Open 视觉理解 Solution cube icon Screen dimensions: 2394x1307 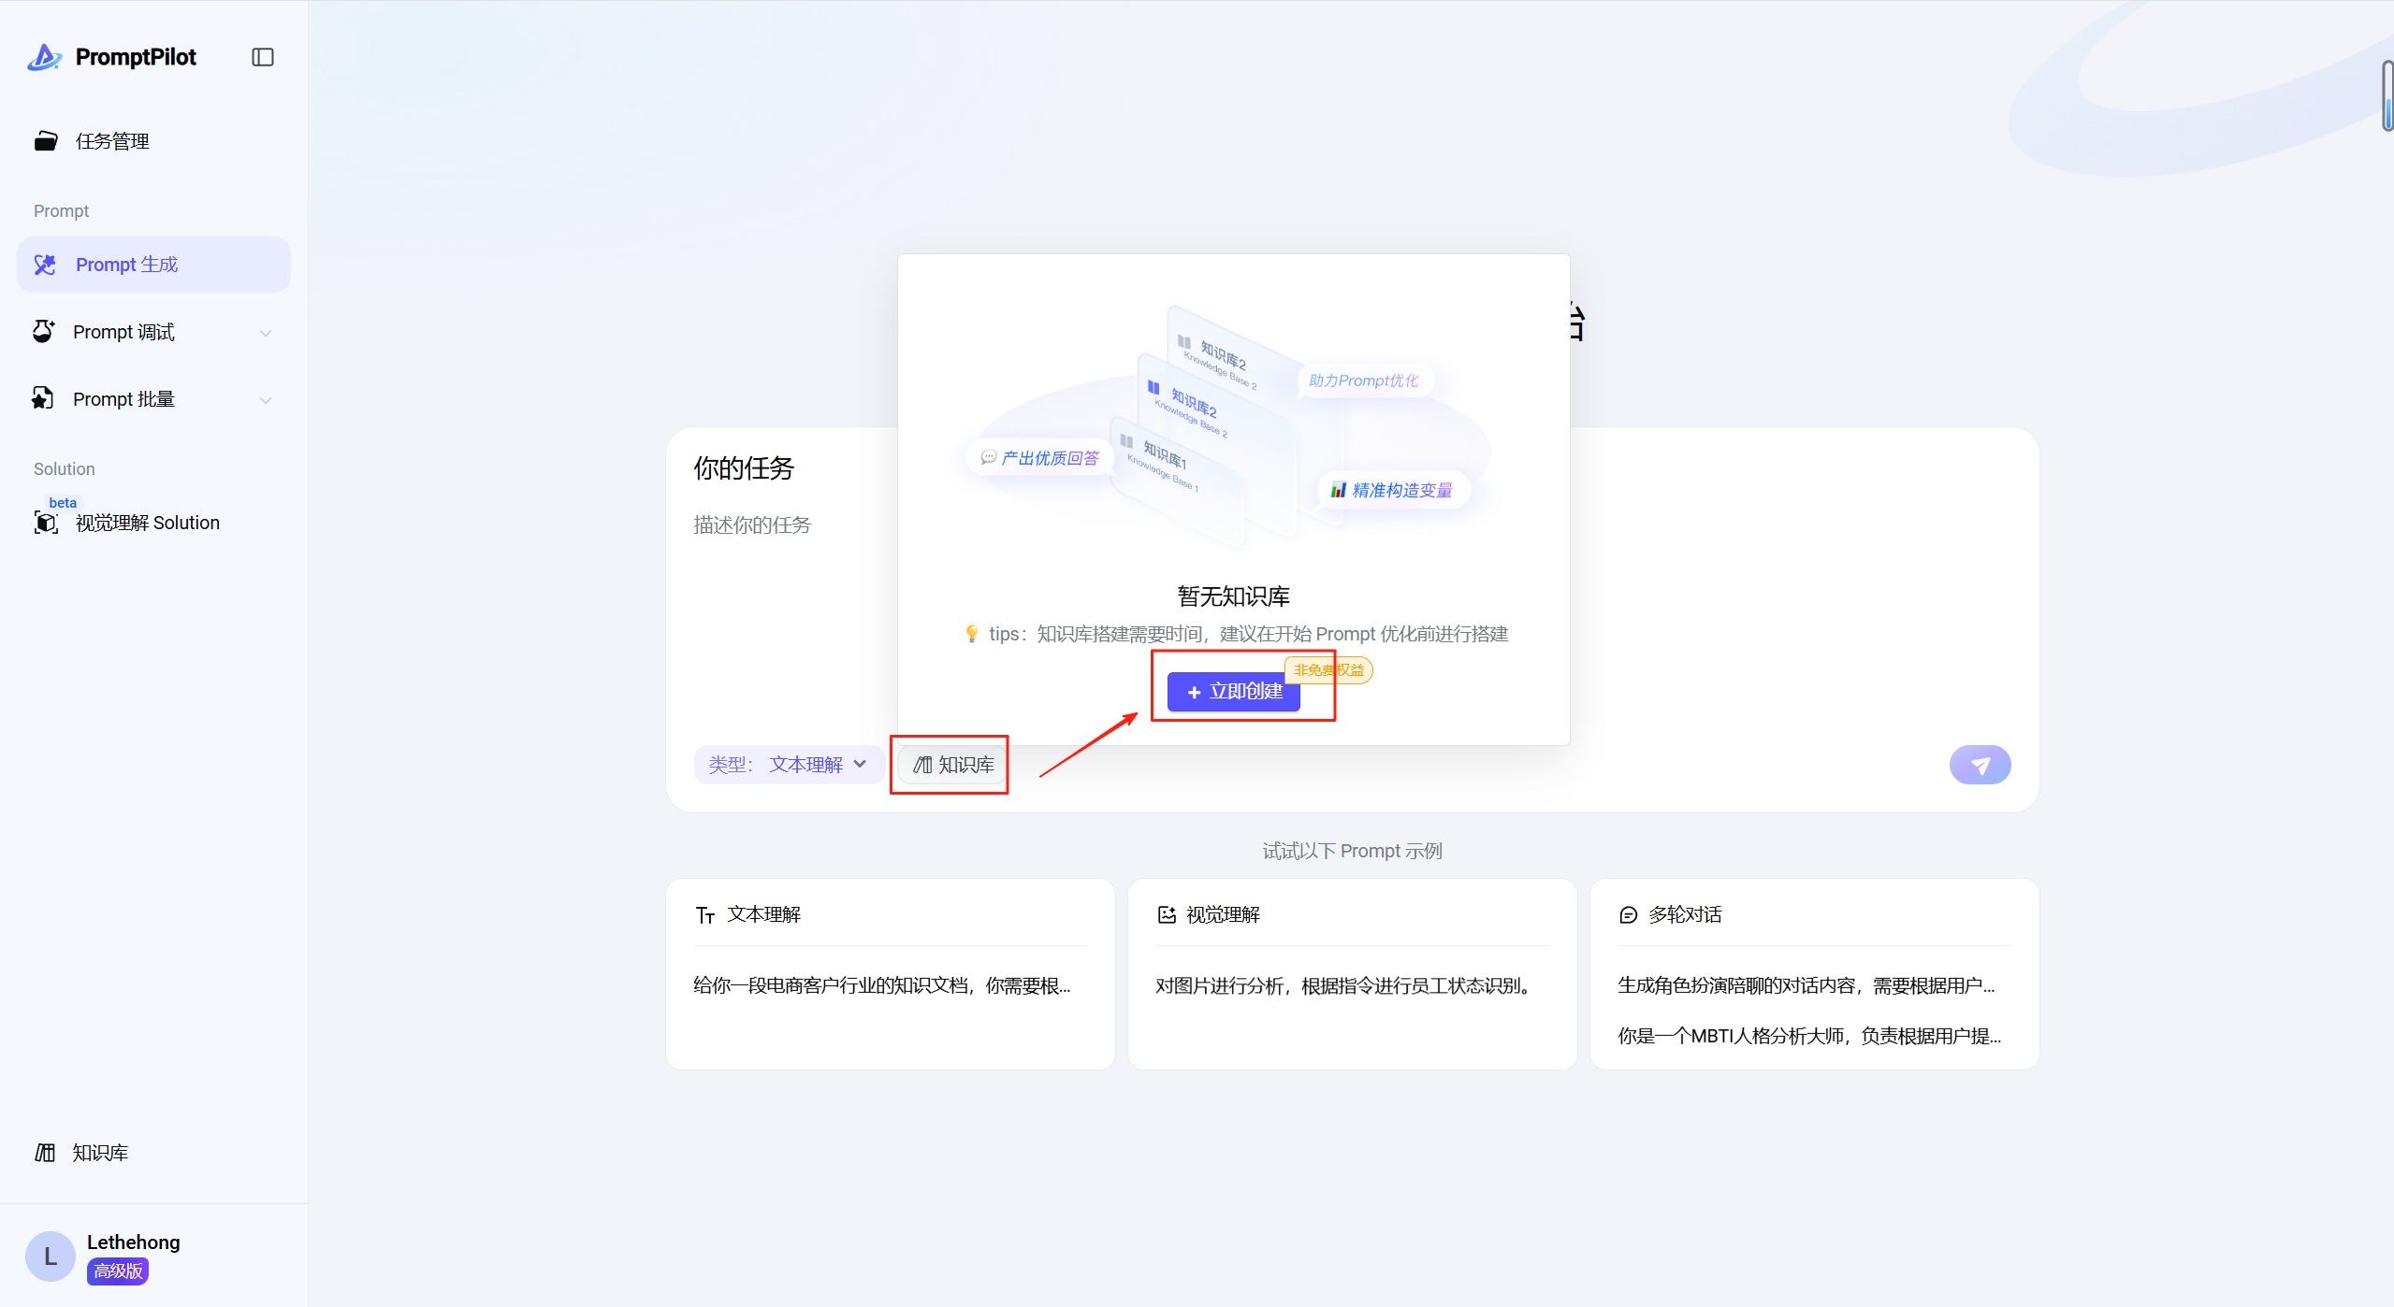click(x=46, y=522)
